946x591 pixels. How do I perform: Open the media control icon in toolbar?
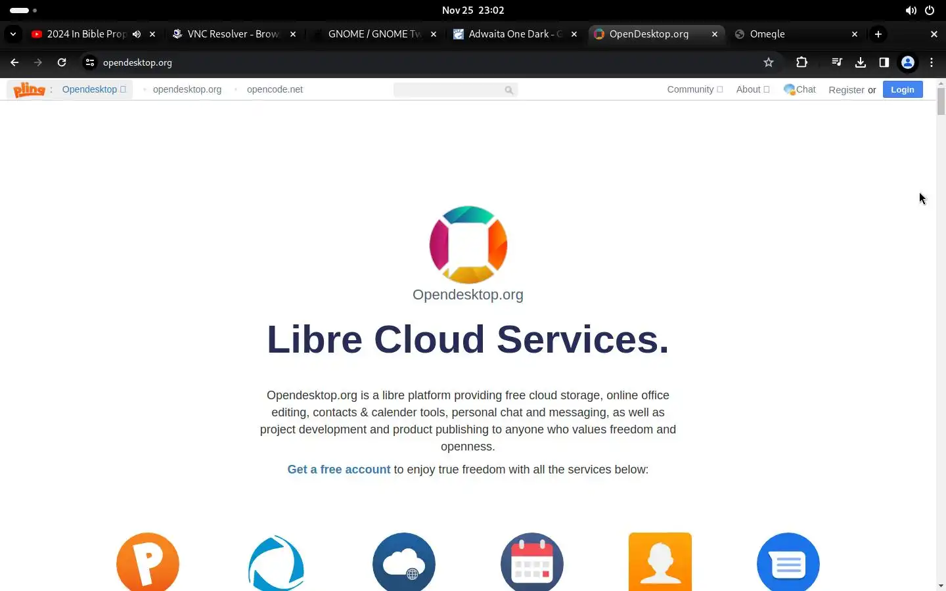tap(836, 62)
